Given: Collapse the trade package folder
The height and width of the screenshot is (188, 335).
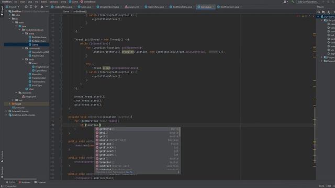Looking at the screenshot, I should 23,60.
